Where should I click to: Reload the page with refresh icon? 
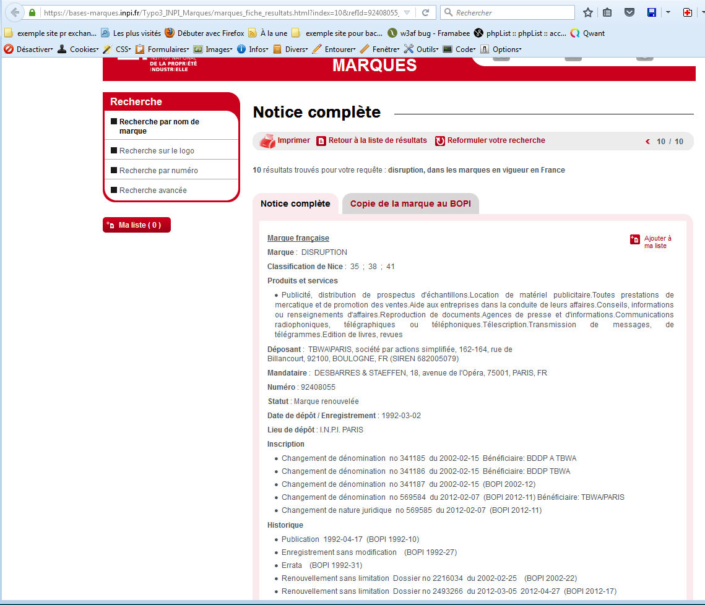[425, 12]
